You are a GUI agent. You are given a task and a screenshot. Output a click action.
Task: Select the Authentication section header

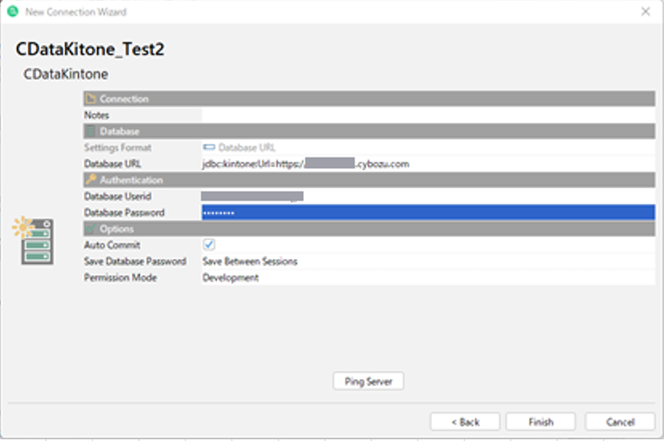369,180
